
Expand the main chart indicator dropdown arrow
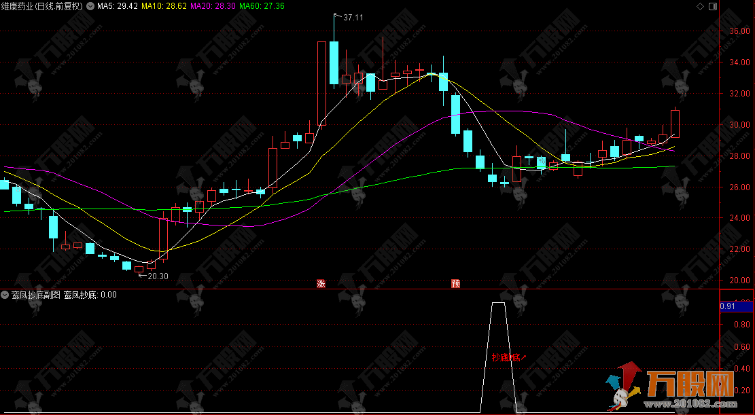pos(90,6)
